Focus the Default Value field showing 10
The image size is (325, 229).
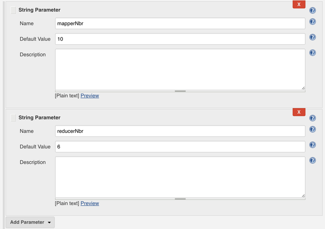[x=180, y=39]
